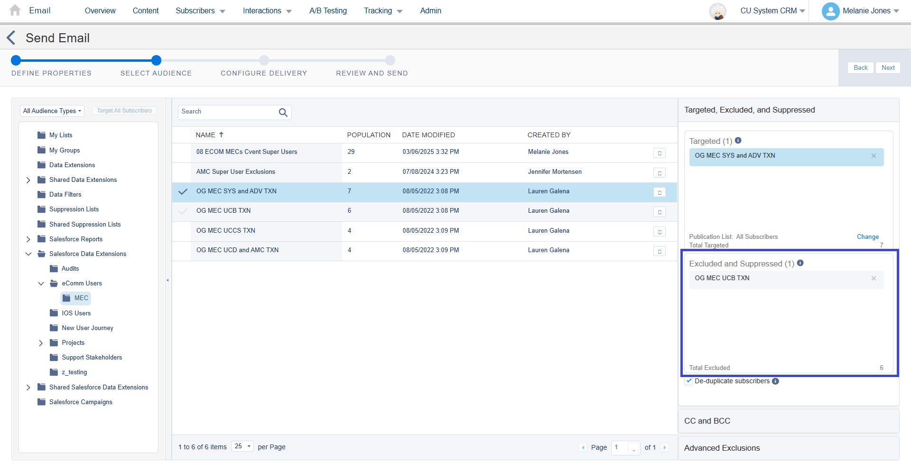
Task: Remove OG MEC SYS and ADV TXN from Targeted
Action: pos(874,156)
